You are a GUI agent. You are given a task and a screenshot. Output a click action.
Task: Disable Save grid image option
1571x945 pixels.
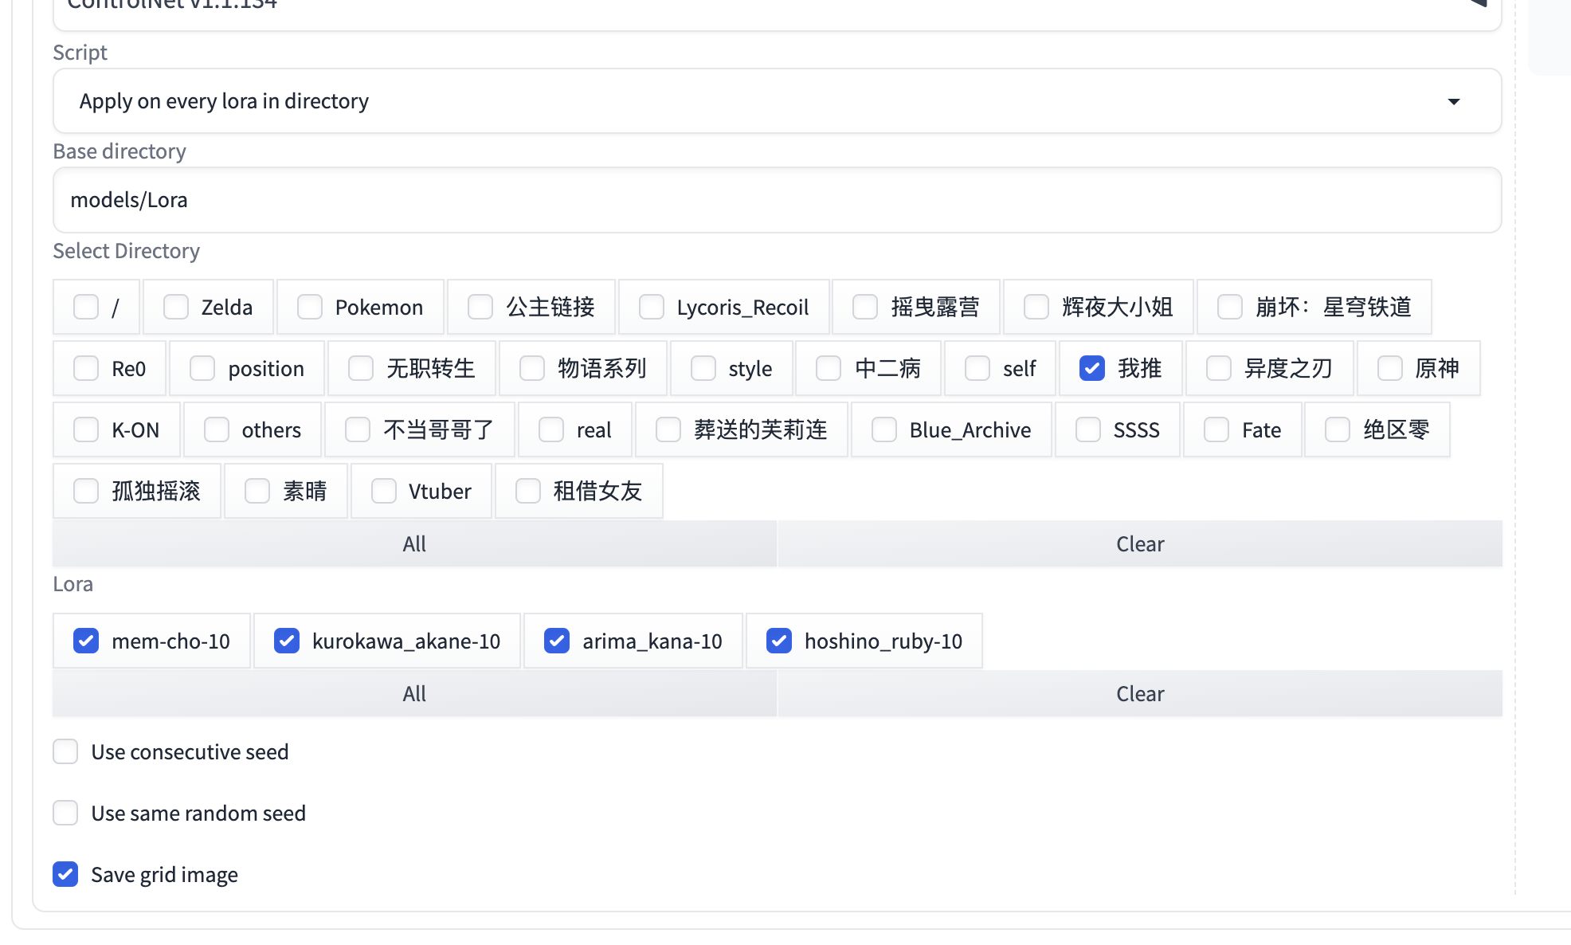(65, 874)
